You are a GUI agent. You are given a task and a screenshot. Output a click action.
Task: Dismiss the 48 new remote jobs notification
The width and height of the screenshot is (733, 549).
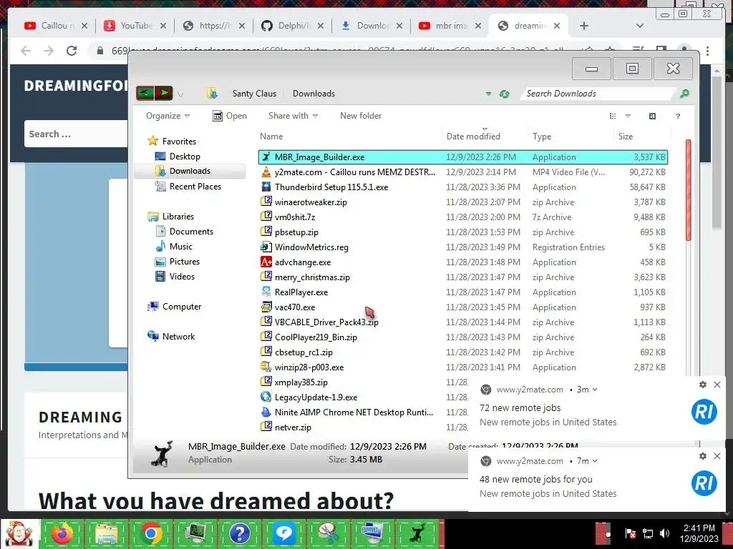point(717,456)
